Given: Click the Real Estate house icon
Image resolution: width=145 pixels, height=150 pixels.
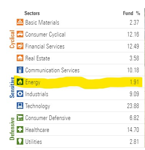Looking at the screenshot, I should 20,58.
